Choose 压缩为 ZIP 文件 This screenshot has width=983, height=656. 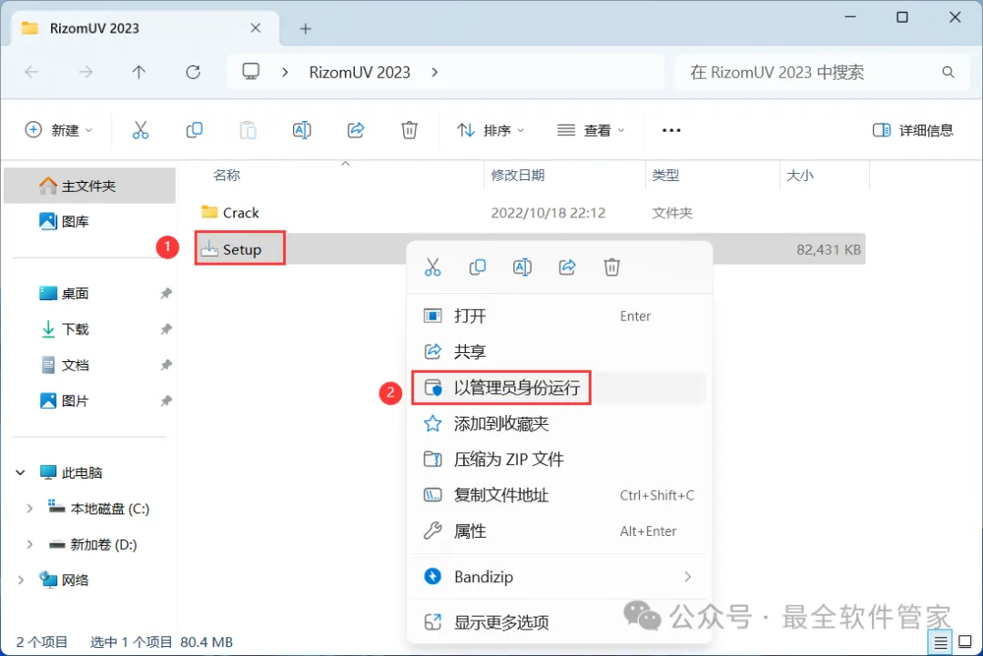(x=559, y=459)
